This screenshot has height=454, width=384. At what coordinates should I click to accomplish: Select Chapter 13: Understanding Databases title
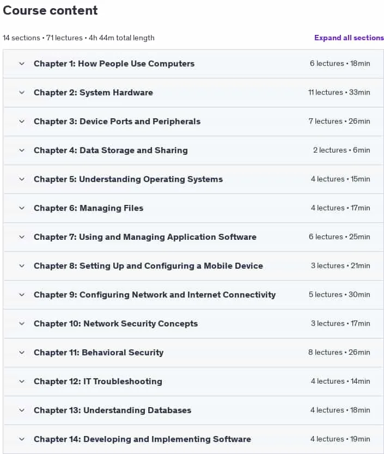click(112, 410)
